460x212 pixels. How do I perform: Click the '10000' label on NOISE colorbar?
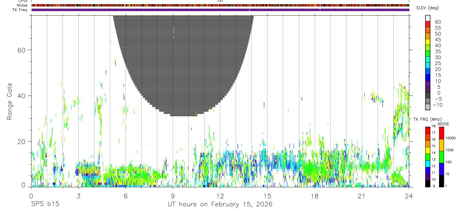pos(450,138)
